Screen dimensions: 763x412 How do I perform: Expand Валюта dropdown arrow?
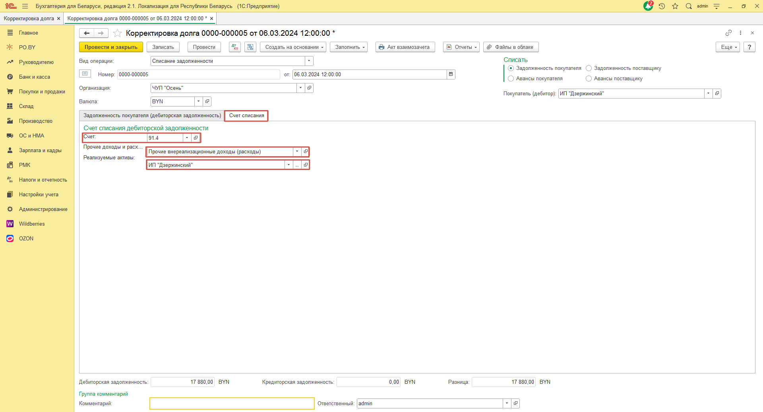[199, 101]
